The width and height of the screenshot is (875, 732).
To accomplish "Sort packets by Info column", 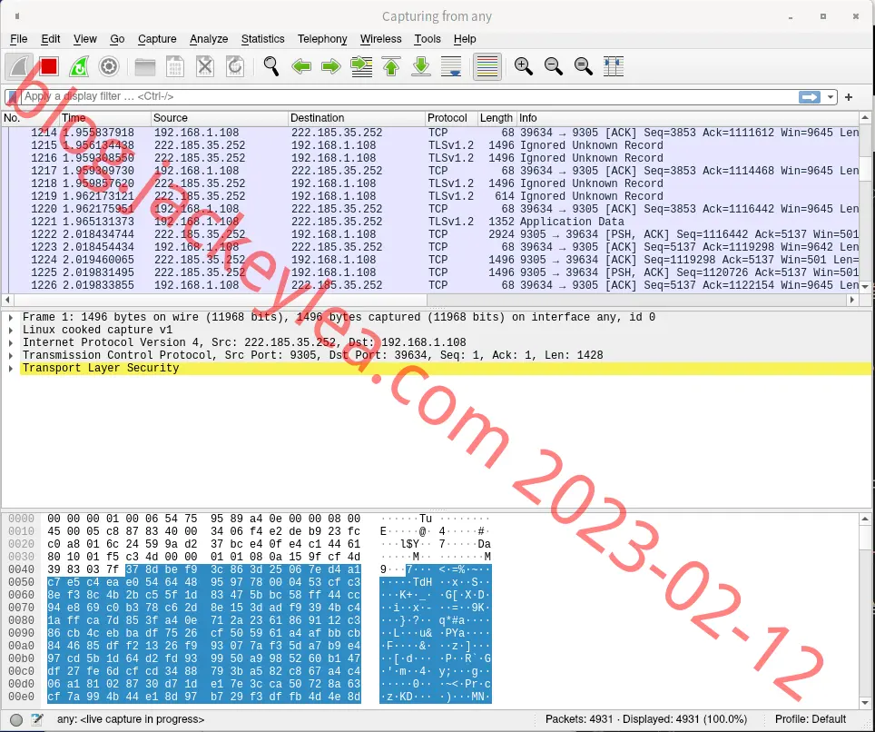I will (687, 118).
